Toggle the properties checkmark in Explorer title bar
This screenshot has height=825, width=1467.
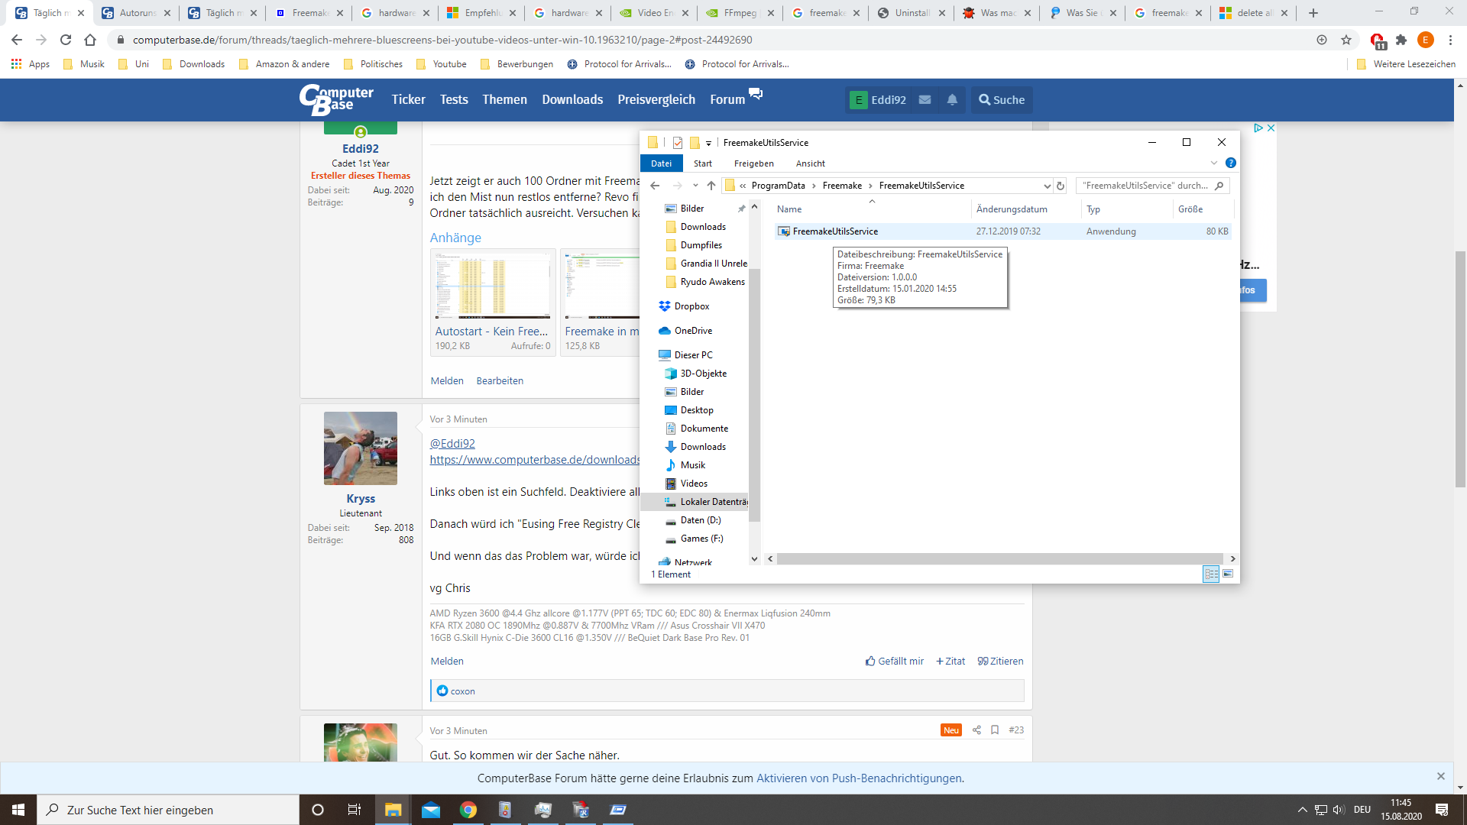click(678, 143)
